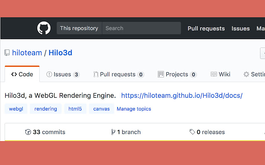Open Issues in top navigation bar
The width and height of the screenshot is (265, 165).
pos(241,28)
